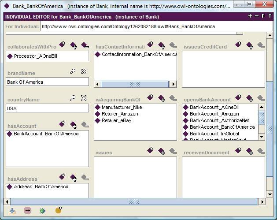Screen dimensions: 277x220
Task: Delete countryName value with X icon
Action: point(84,98)
